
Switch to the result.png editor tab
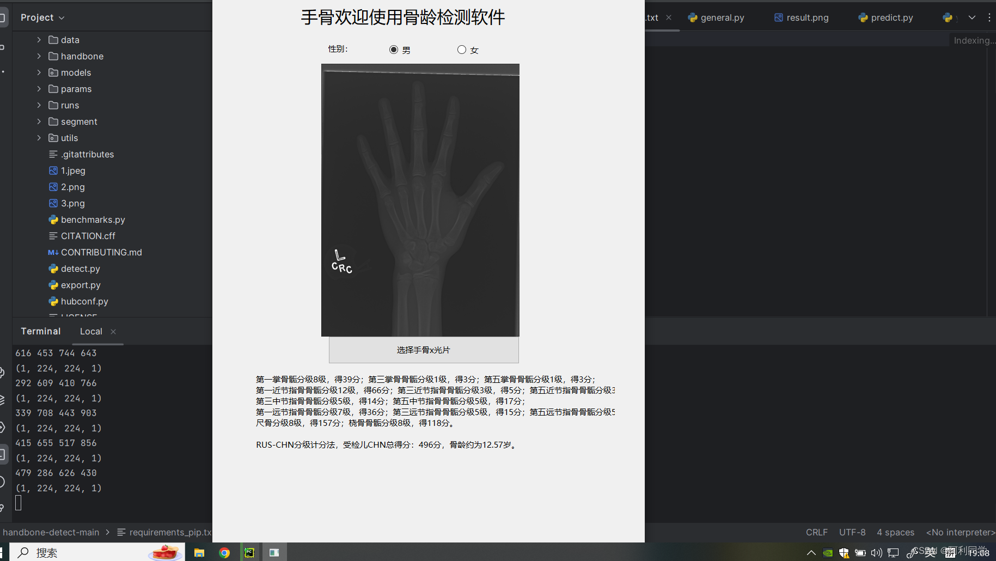tap(802, 17)
